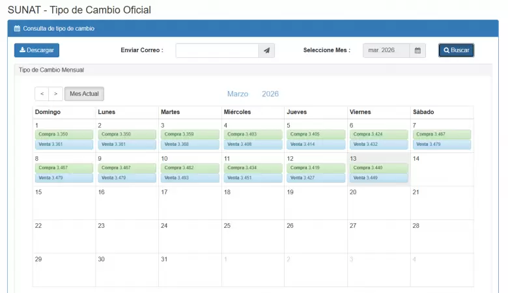The height and width of the screenshot is (293, 508).
Task: Open the calendar picker icon for month
Action: click(417, 50)
